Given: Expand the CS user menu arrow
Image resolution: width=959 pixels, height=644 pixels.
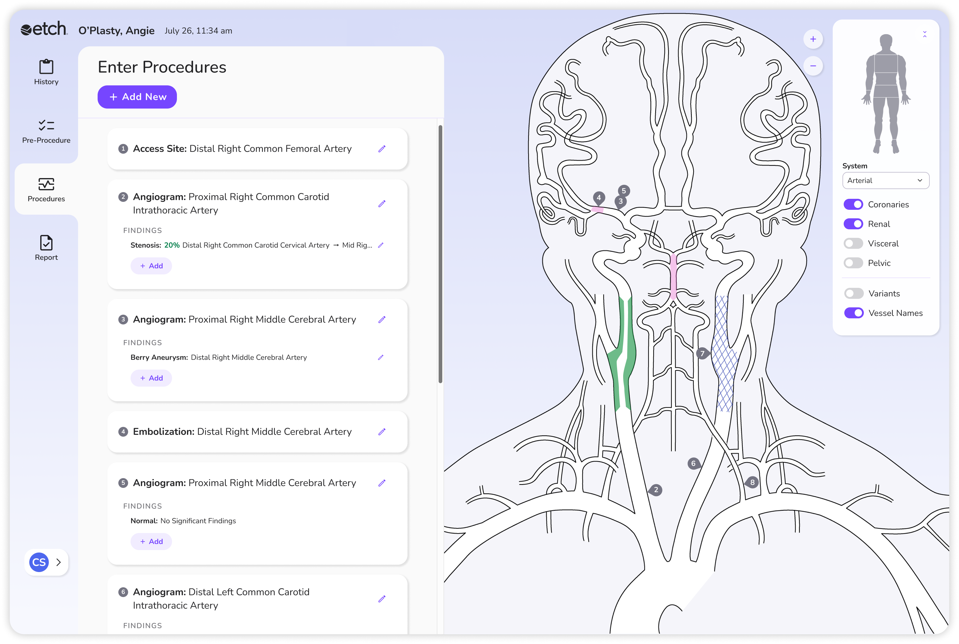Looking at the screenshot, I should [58, 562].
